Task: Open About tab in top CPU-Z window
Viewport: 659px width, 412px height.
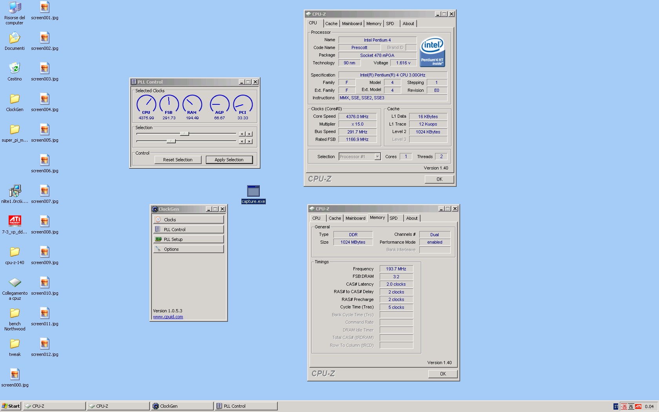Action: click(408, 24)
